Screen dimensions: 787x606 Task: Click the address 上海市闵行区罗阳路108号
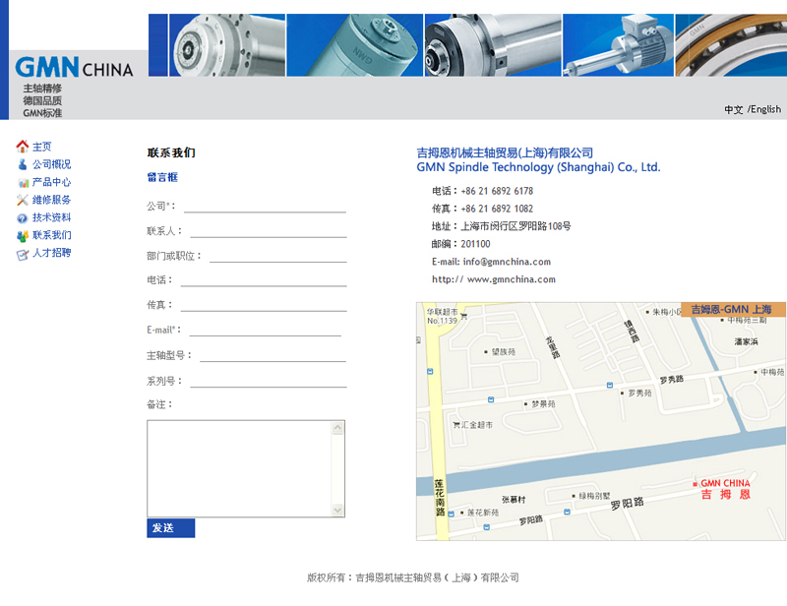(x=515, y=226)
